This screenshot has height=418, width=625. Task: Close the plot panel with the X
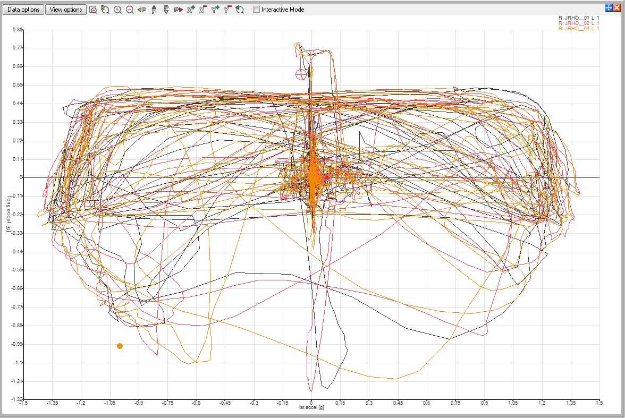[616, 7]
